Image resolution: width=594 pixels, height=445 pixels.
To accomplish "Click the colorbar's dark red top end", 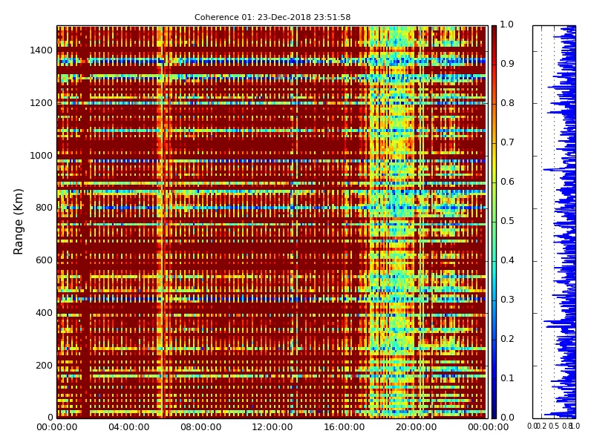I will pyautogui.click(x=494, y=30).
